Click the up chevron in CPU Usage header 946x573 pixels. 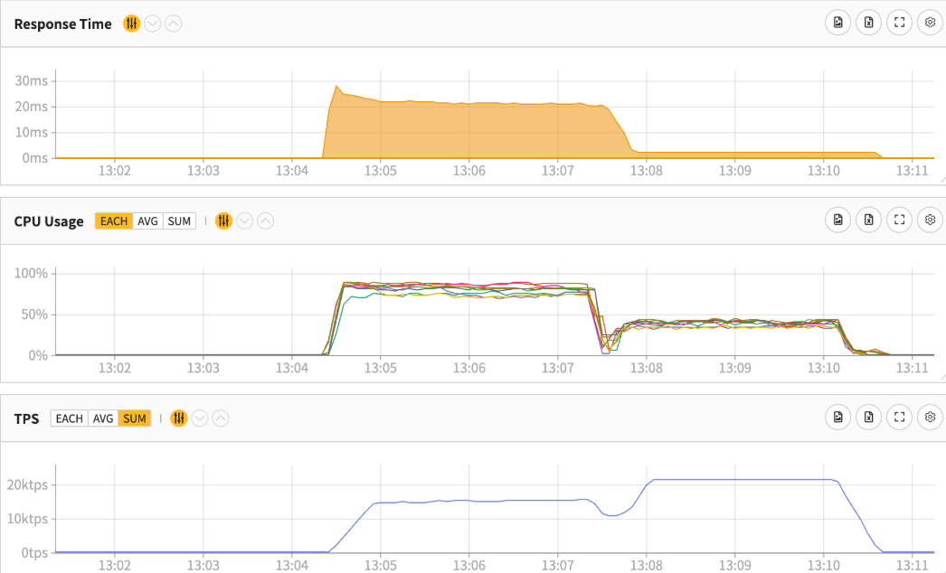click(266, 221)
